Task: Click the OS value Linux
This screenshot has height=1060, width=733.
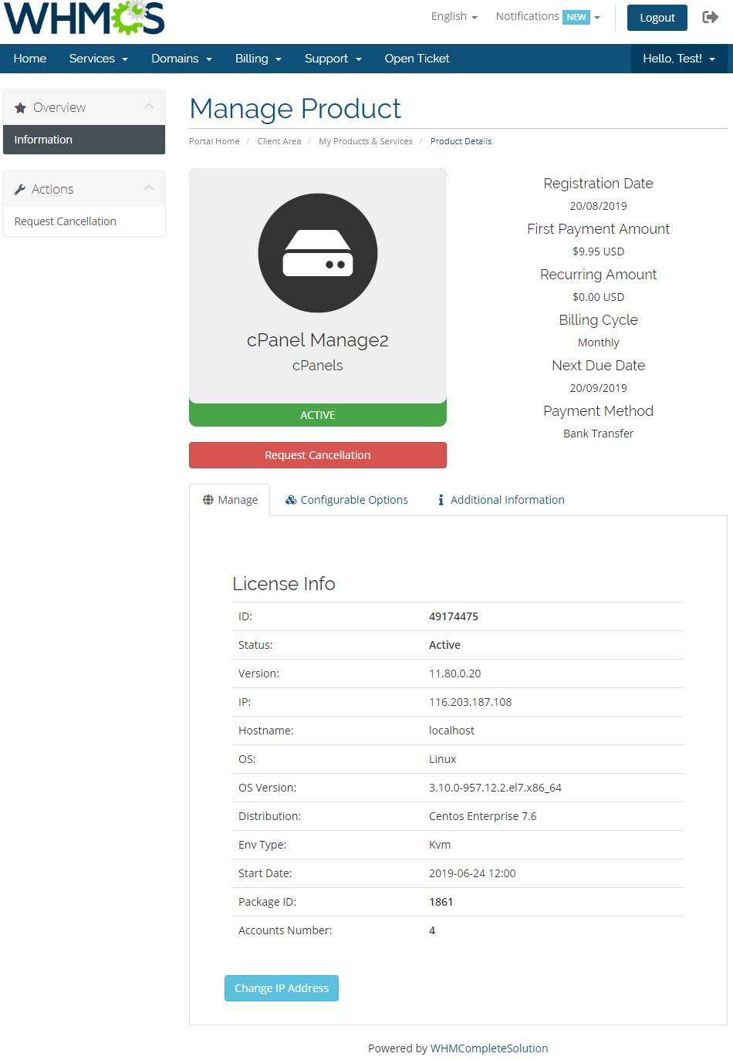Action: coord(443,759)
